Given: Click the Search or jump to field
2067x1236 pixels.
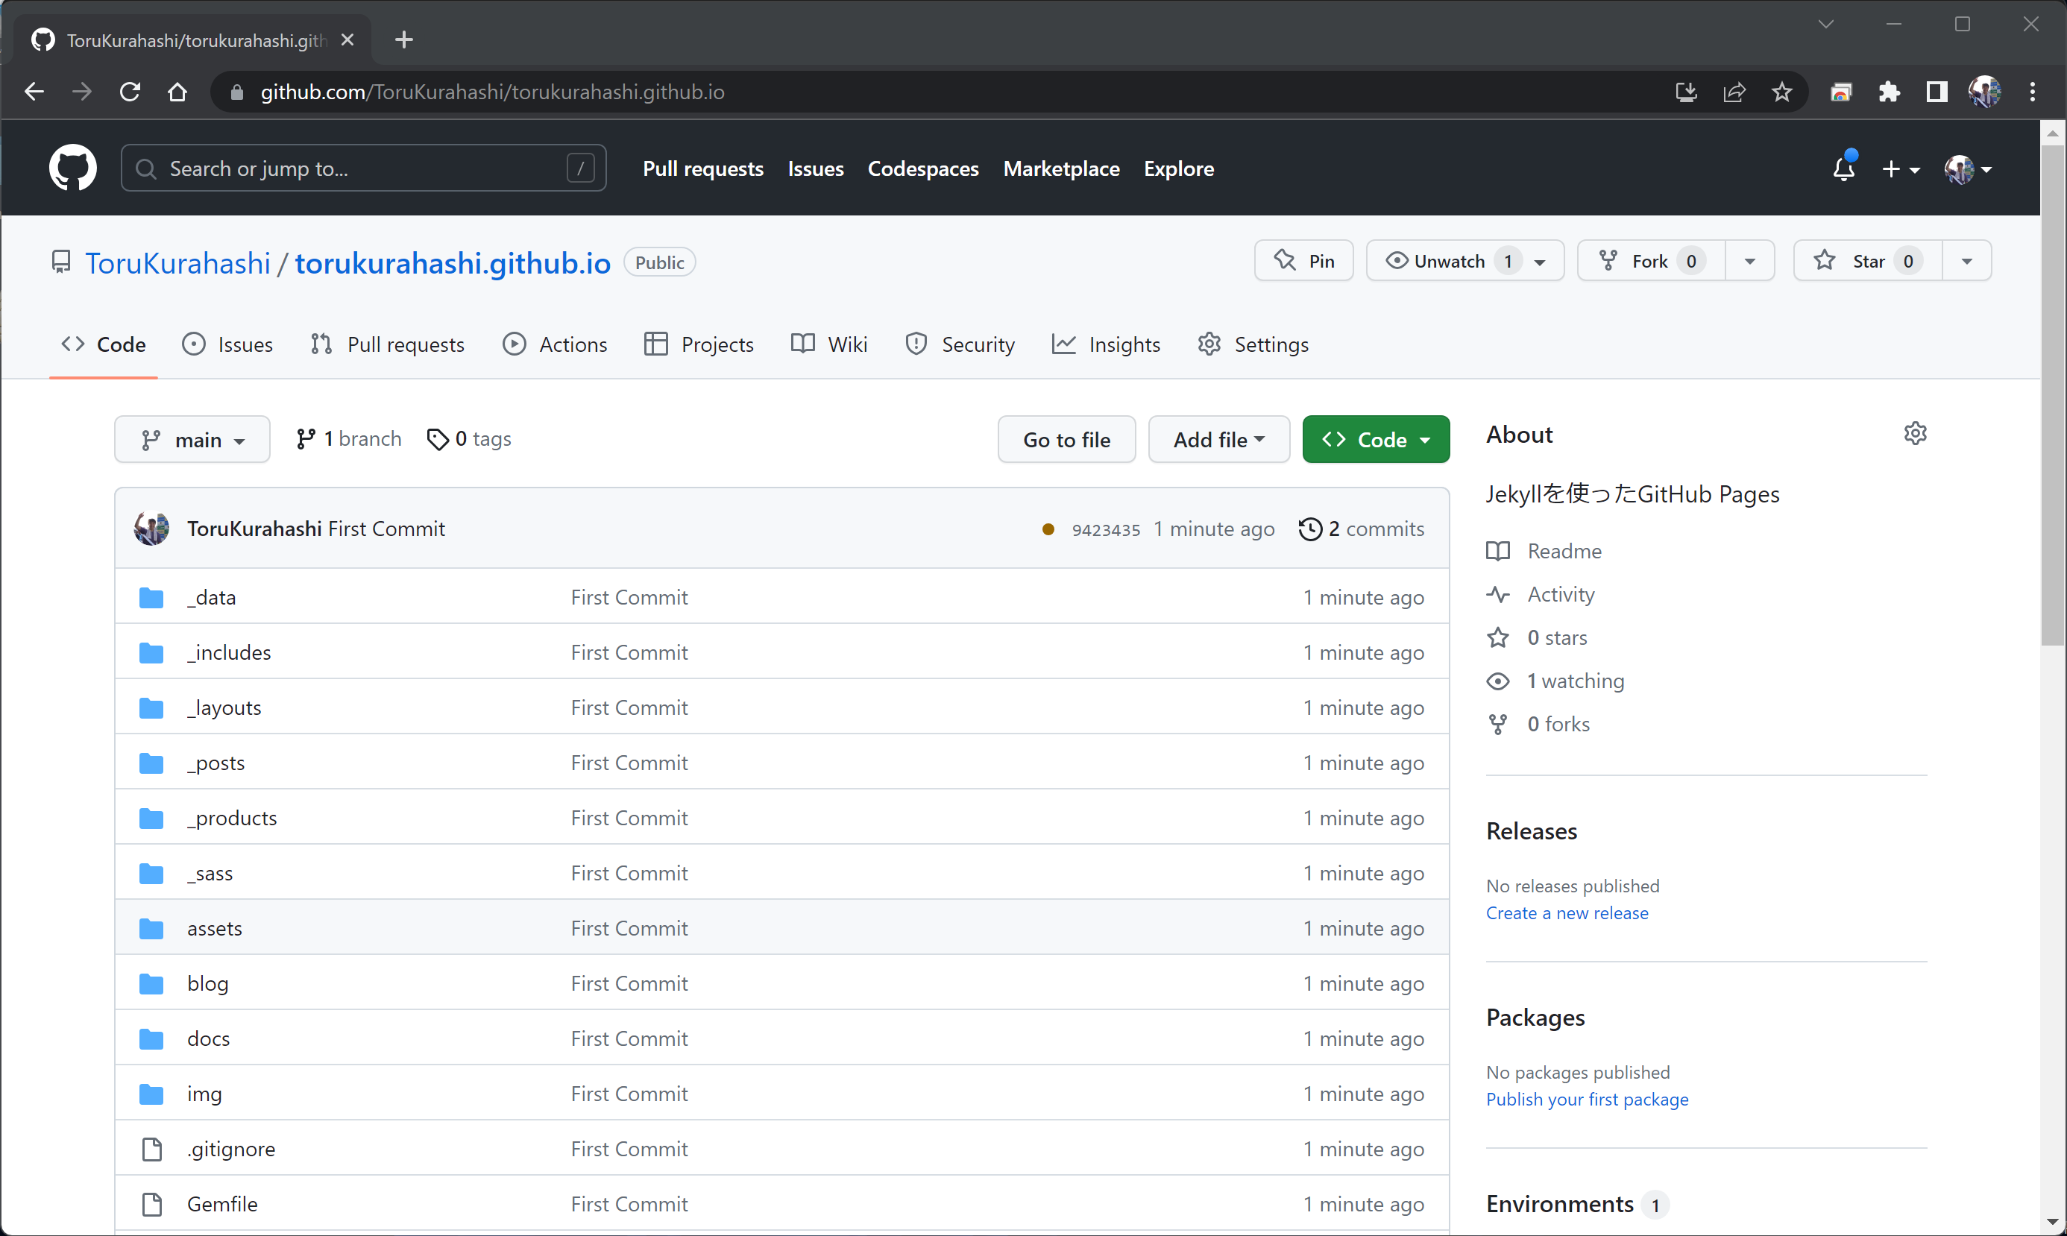Looking at the screenshot, I should click(x=363, y=168).
